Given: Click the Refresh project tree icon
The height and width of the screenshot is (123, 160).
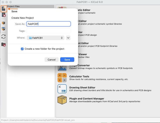Looking at the screenshot, I should [3, 37].
